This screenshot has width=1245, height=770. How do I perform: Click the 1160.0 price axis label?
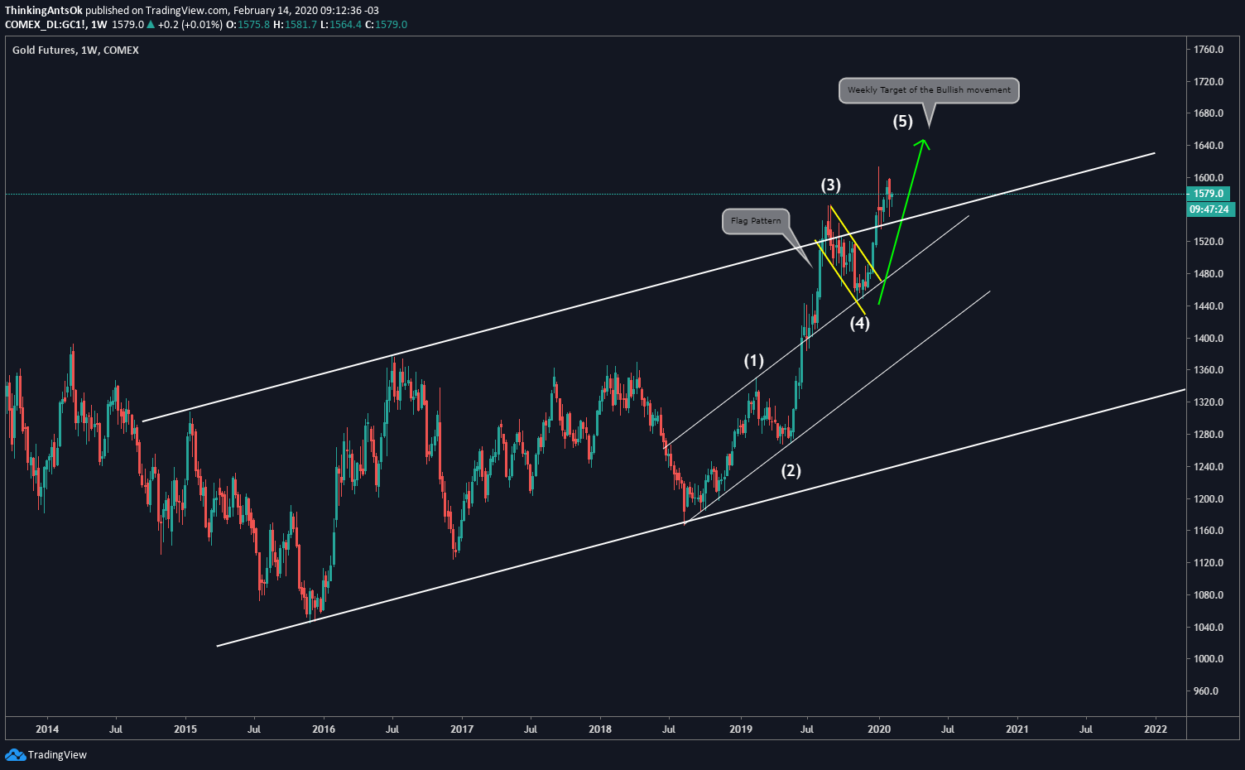point(1209,531)
